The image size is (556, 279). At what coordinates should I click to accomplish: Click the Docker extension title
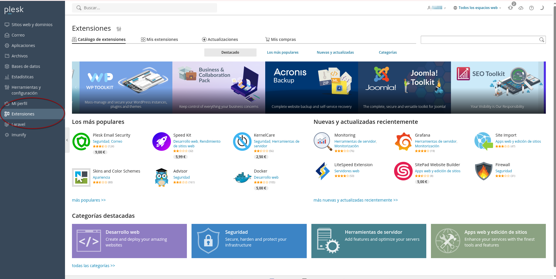(261, 171)
